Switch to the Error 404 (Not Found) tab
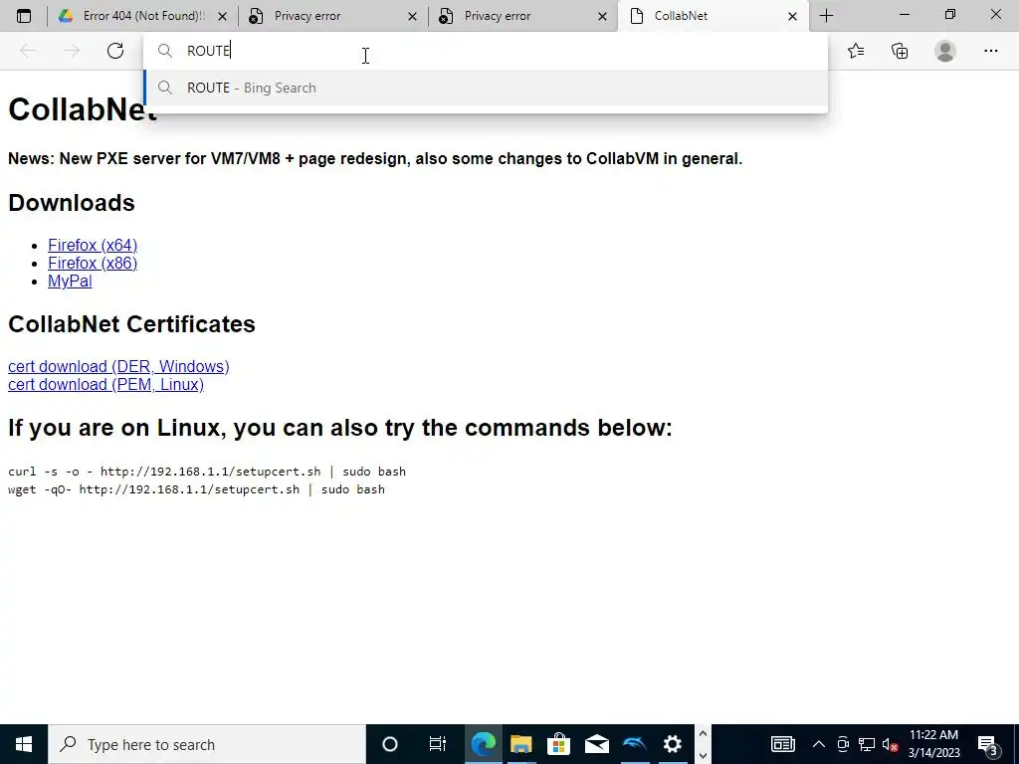 click(x=141, y=16)
